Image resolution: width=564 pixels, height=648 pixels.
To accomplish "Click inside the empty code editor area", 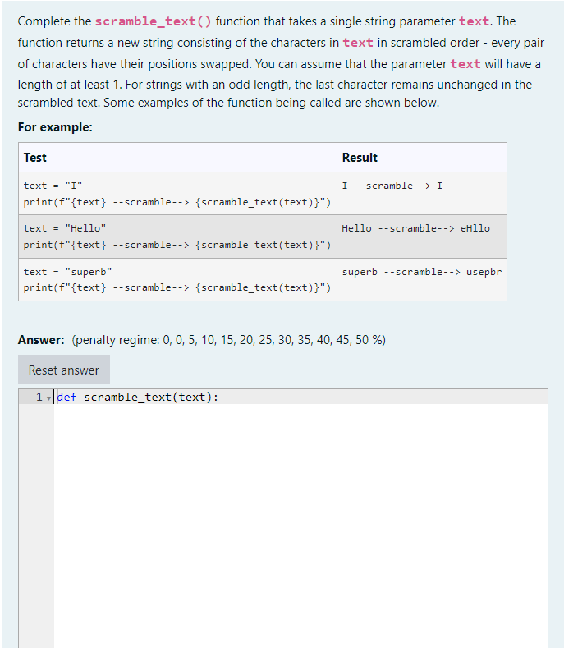I will pos(300,525).
